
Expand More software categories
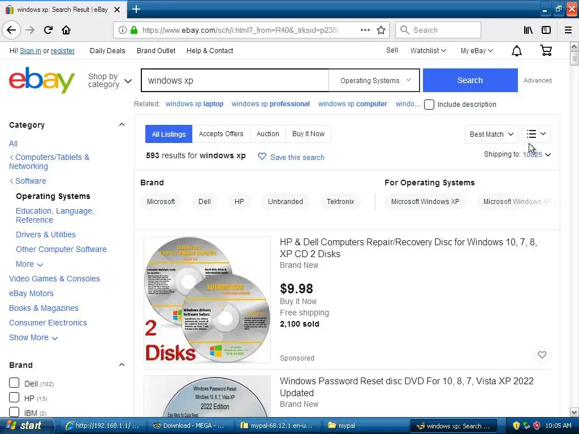(x=29, y=264)
